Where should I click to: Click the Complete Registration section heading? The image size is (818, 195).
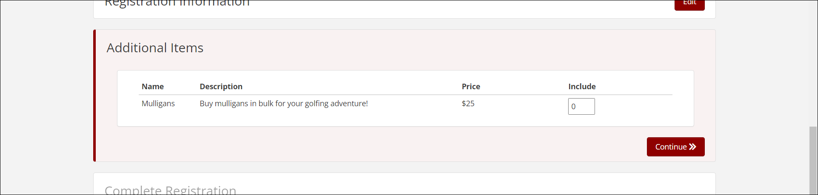pyautogui.click(x=170, y=190)
